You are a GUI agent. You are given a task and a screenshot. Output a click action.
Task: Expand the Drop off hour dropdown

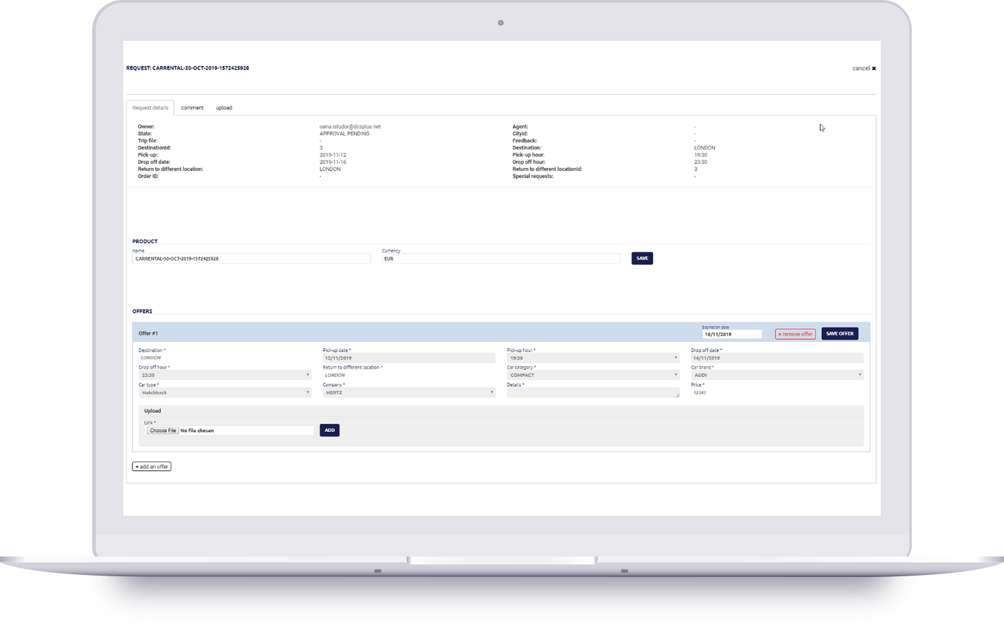(224, 375)
